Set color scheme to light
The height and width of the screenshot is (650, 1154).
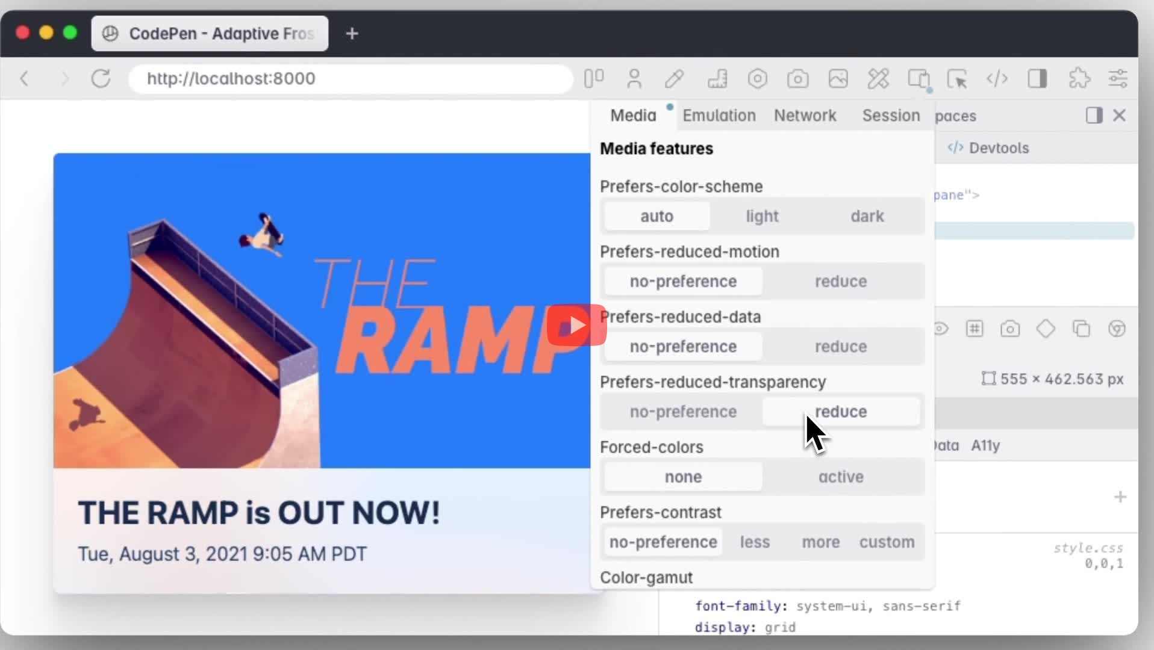point(762,216)
